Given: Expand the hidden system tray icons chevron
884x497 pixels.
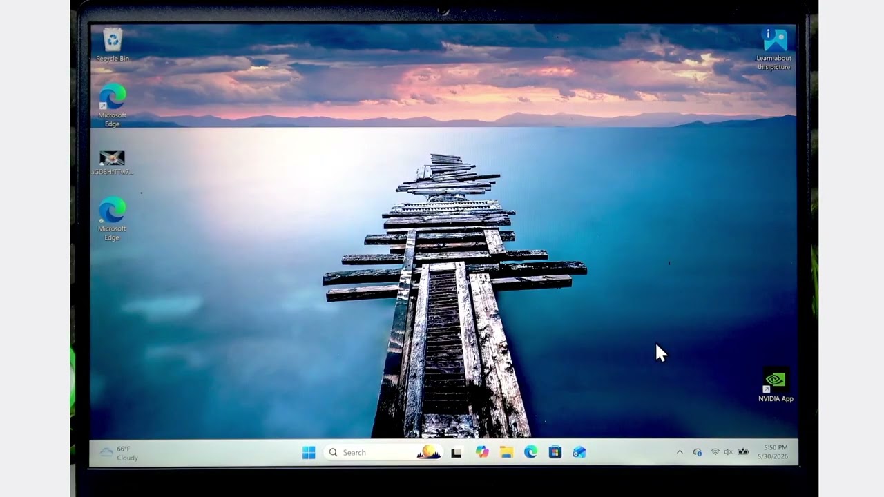Looking at the screenshot, I should click(680, 452).
